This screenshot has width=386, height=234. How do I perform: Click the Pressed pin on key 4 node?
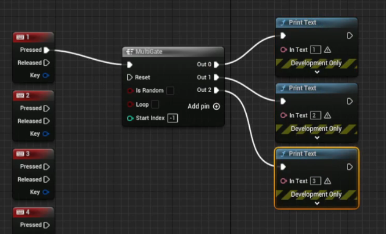coord(46,225)
